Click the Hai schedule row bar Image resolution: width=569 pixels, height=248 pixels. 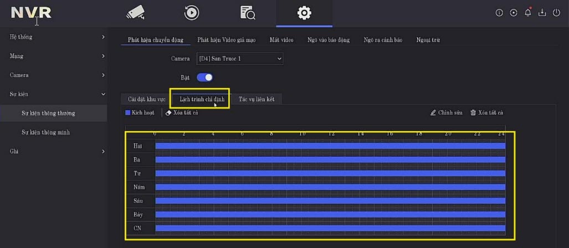pyautogui.click(x=330, y=146)
